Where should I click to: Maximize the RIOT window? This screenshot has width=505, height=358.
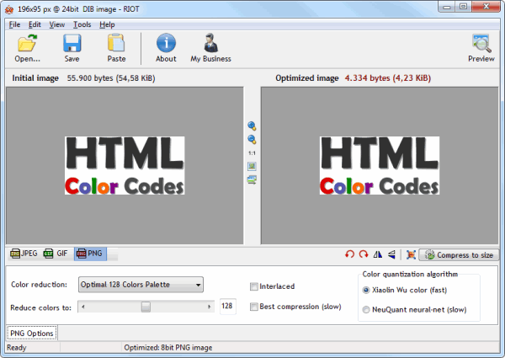click(464, 7)
